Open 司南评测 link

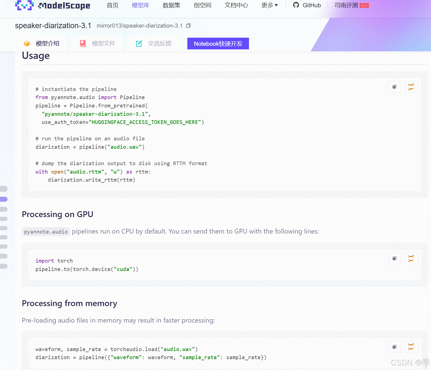(x=346, y=5)
